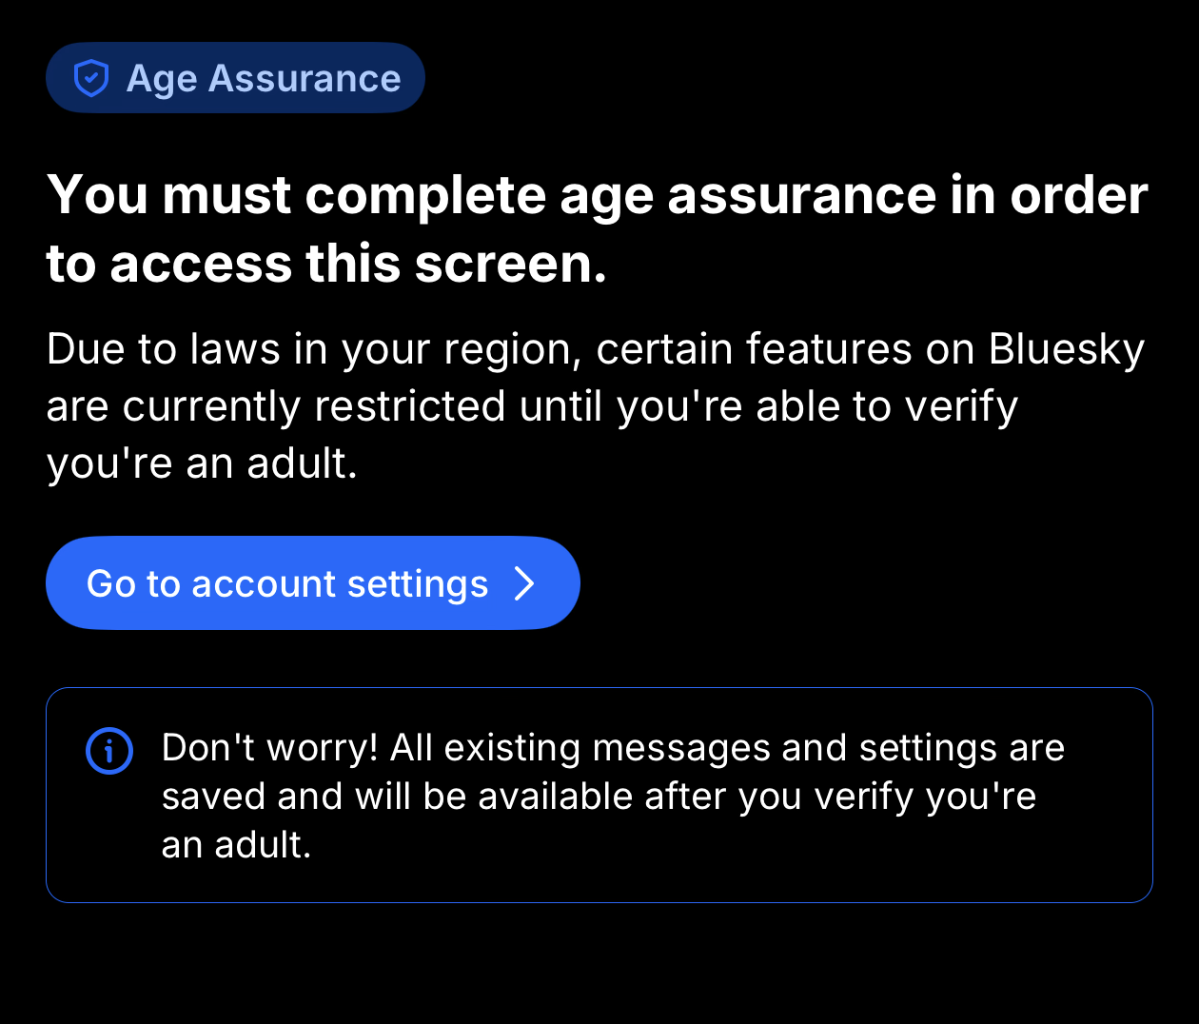This screenshot has width=1199, height=1024.
Task: Click the word 'Assurance' in the top badge
Action: click(x=305, y=78)
